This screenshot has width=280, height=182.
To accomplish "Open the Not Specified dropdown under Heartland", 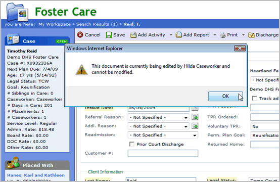I will tap(265, 80).
